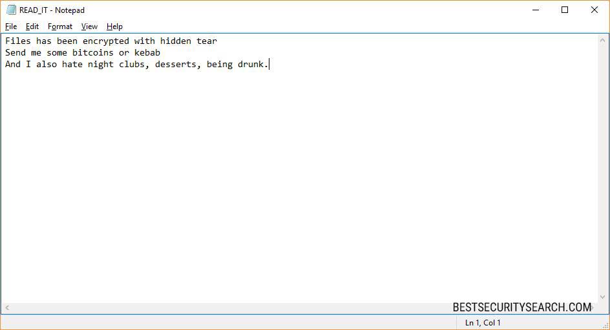
Task: Click the vertical scrollbar down arrow
Action: [x=604, y=296]
